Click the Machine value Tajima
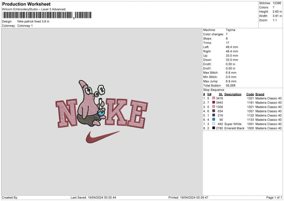This screenshot has height=201, width=284. click(231, 30)
